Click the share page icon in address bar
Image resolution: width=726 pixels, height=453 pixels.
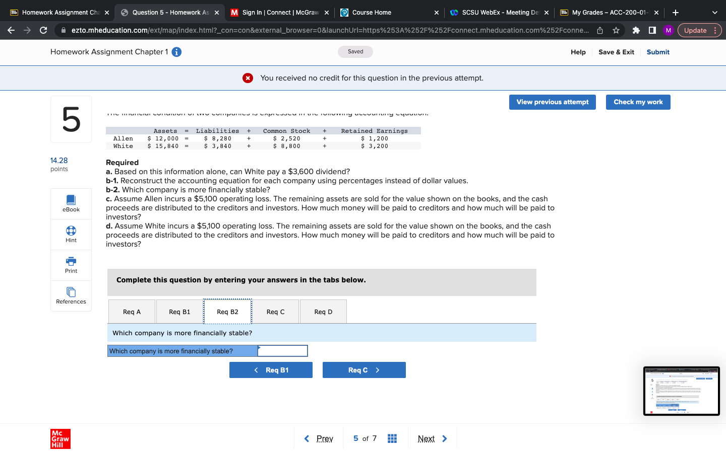600,30
